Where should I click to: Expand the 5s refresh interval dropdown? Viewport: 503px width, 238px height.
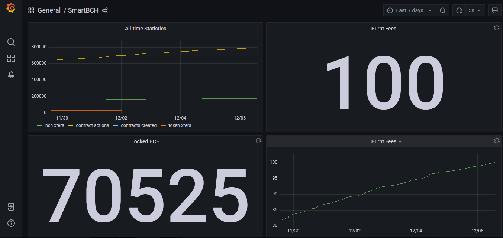click(475, 10)
